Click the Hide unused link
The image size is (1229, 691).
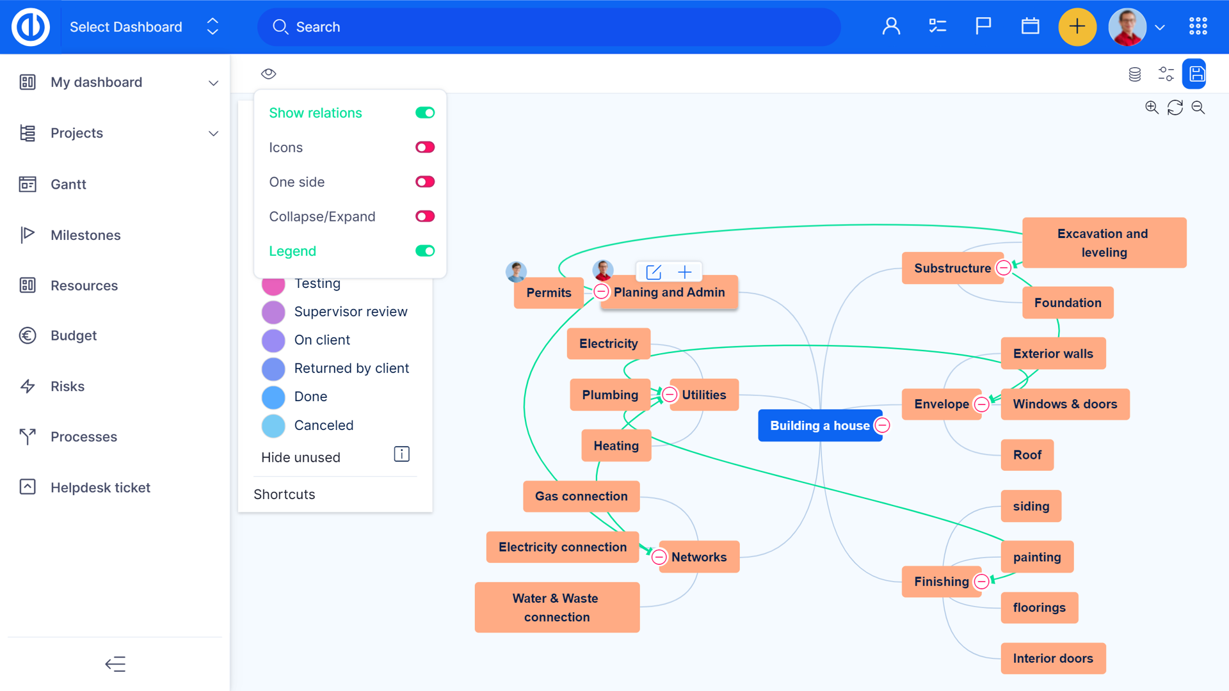300,457
